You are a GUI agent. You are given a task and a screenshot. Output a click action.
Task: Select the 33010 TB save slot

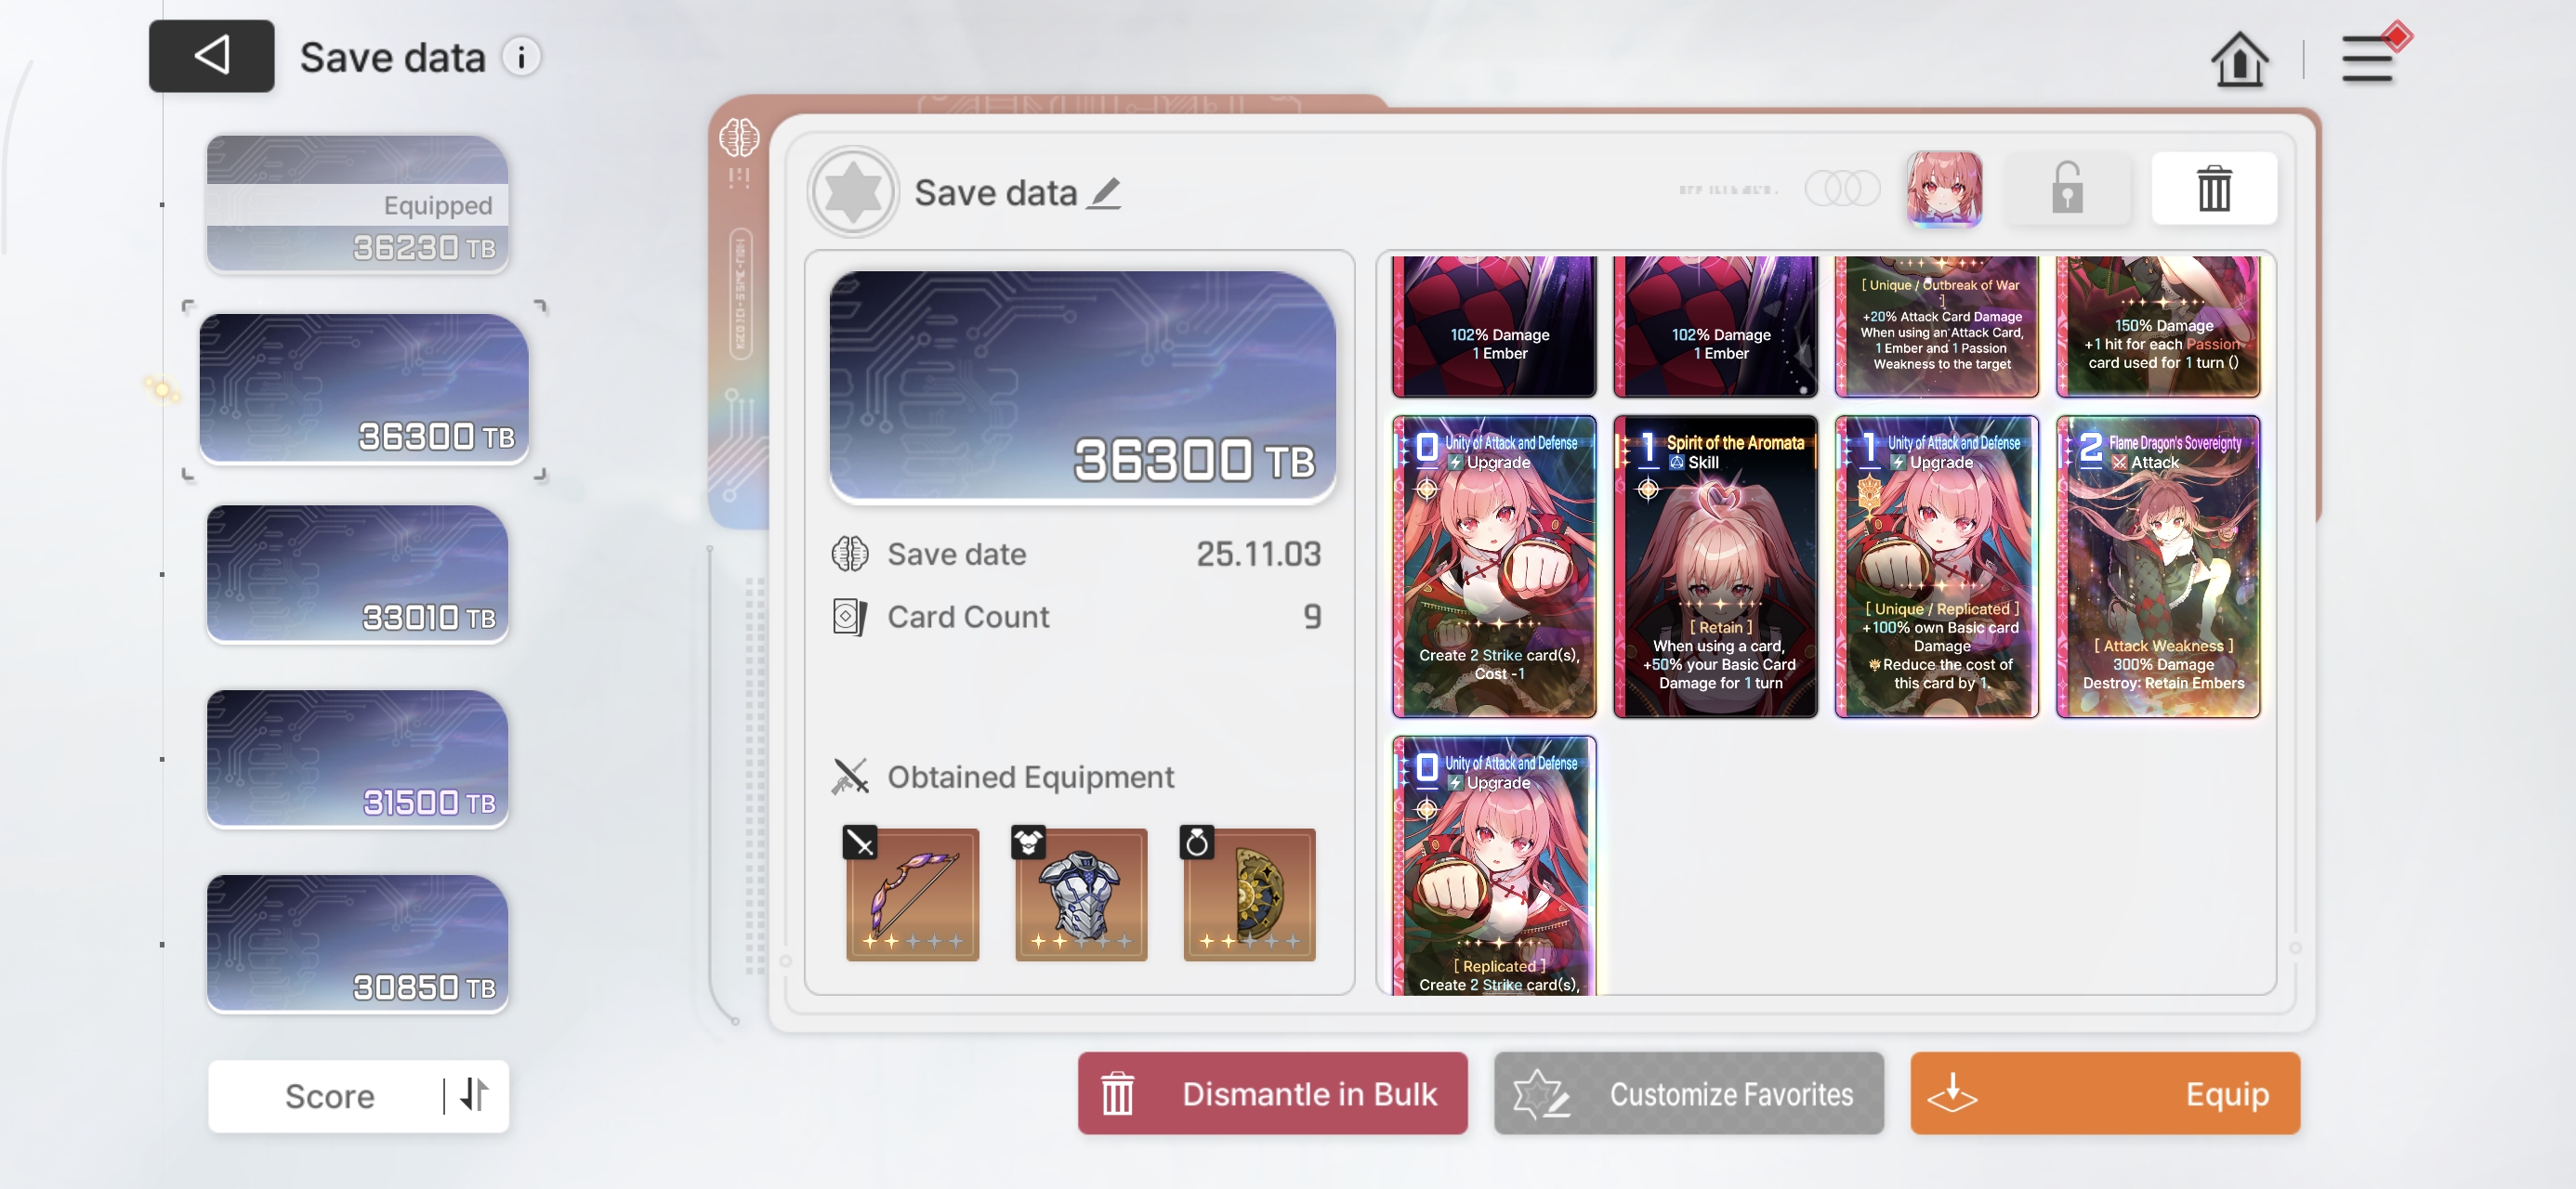coord(357,574)
